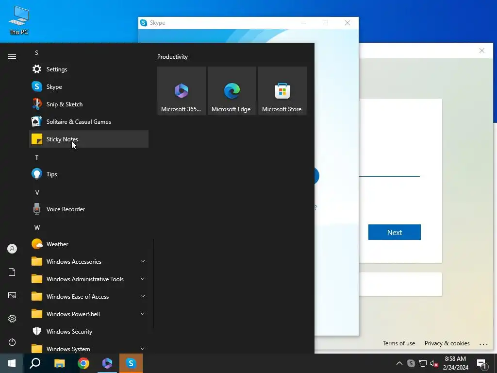Open Google Chrome from the taskbar
The height and width of the screenshot is (373, 497).
(x=83, y=363)
